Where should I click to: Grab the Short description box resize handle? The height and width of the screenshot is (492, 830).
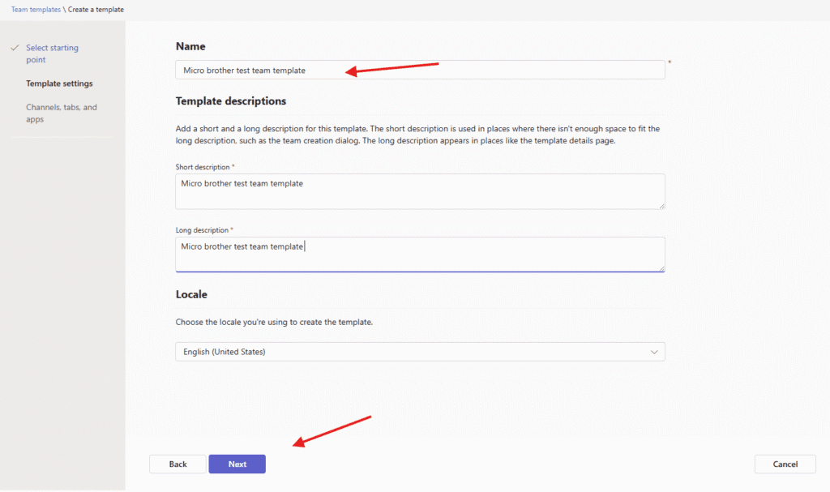(x=661, y=206)
